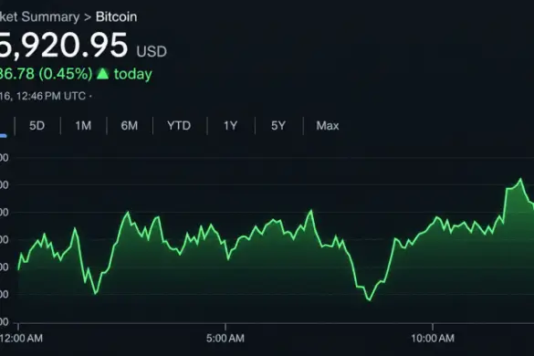Viewport: 534px width, 356px height.
Task: Click the USD currency label
Action: [x=152, y=51]
